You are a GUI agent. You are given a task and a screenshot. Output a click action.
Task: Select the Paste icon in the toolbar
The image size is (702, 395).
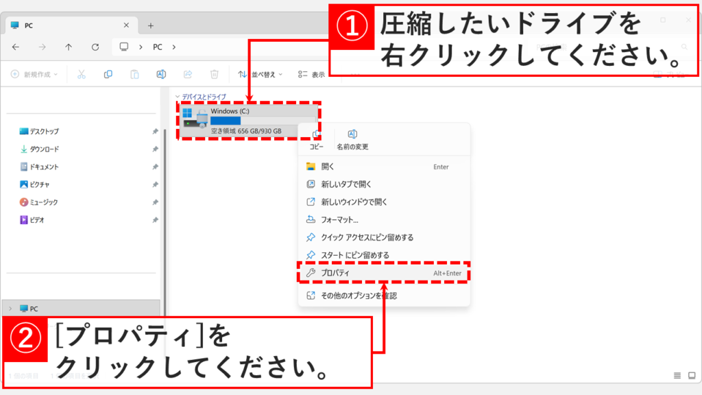tap(136, 73)
